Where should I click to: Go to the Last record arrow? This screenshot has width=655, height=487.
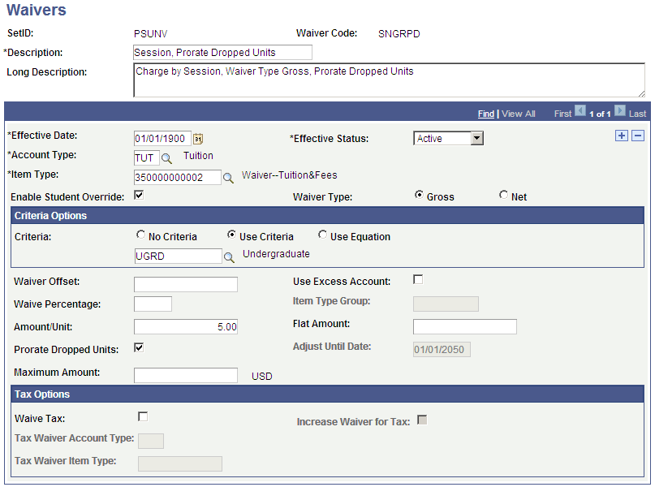(620, 113)
